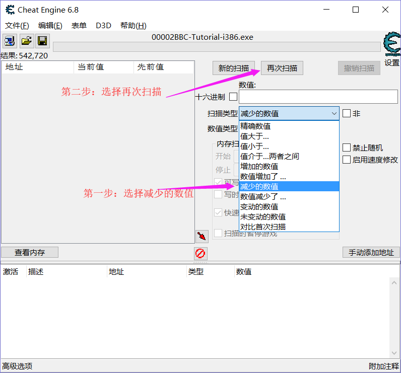Select 精确数值 from scan type list
The width and height of the screenshot is (401, 373).
click(289, 126)
